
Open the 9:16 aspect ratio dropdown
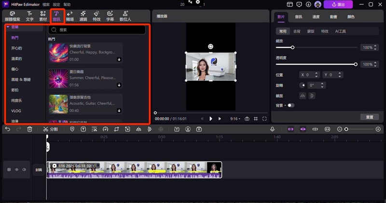(x=236, y=119)
